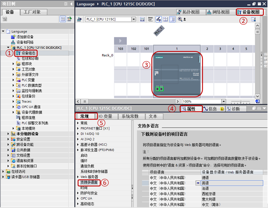This screenshot has height=208, width=268.
Task: Click the 西班牙语 language row cell
Action: (232, 194)
